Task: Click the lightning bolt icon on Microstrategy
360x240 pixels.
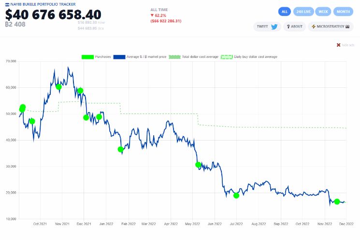Action: click(314, 27)
